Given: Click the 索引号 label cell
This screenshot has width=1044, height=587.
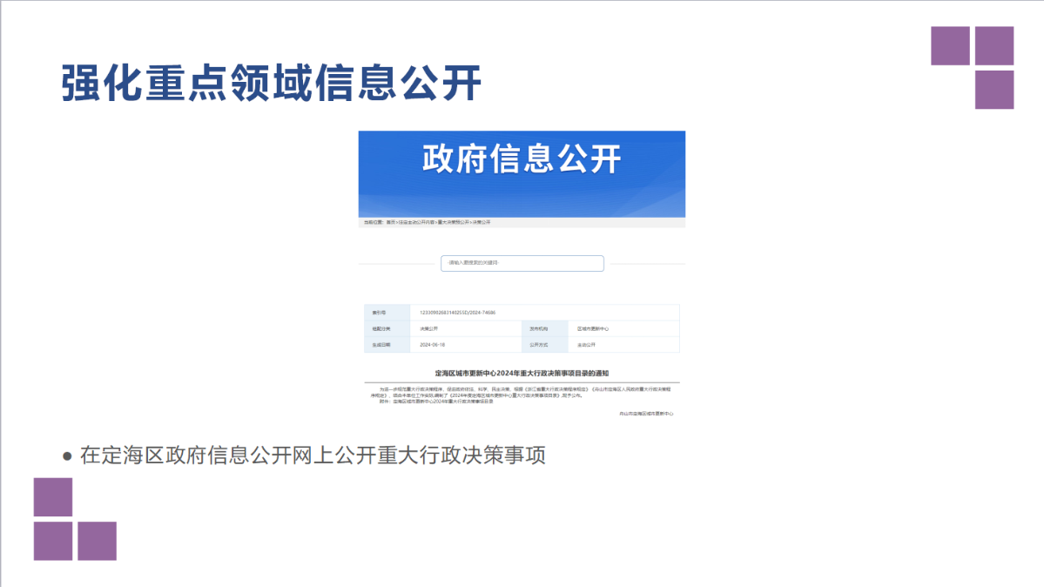Looking at the screenshot, I should tap(379, 313).
